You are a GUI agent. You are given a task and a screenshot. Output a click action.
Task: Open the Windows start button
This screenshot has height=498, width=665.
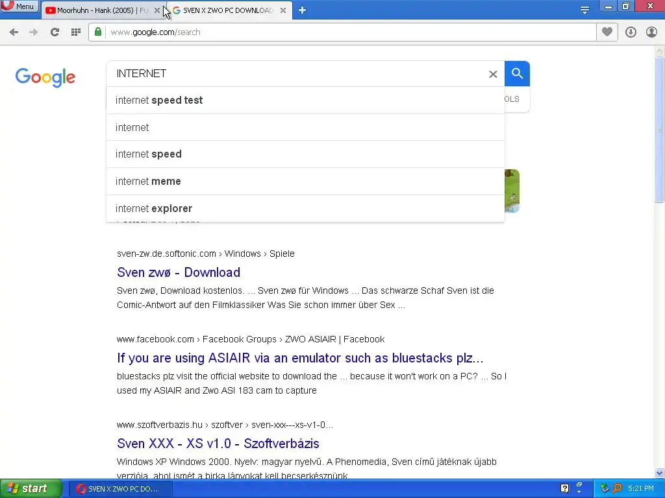pyautogui.click(x=31, y=489)
